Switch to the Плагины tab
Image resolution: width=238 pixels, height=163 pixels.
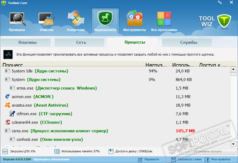point(26,42)
